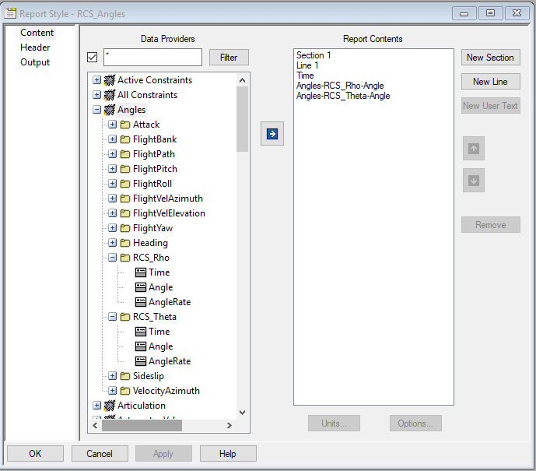Screen dimensions: 536x471
Task: Click the scroll left arrow in Data Providers
Action: pos(96,426)
